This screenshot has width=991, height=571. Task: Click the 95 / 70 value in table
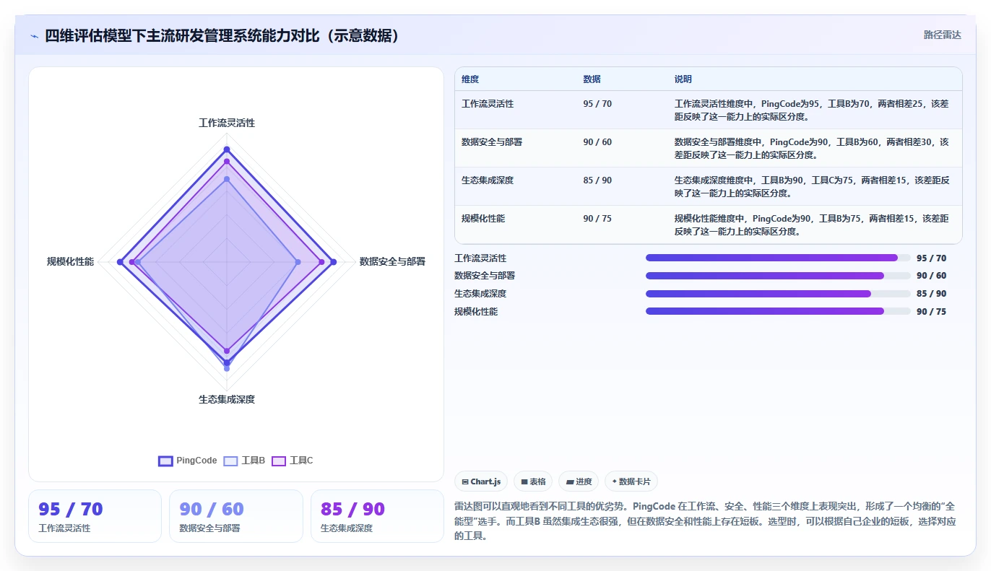point(597,104)
